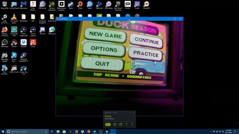Open the PowerISO desktop icon
The height and width of the screenshot is (134, 239).
146,5
